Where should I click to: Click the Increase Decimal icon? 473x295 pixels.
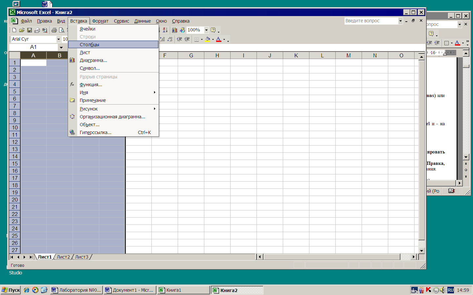[162, 39]
